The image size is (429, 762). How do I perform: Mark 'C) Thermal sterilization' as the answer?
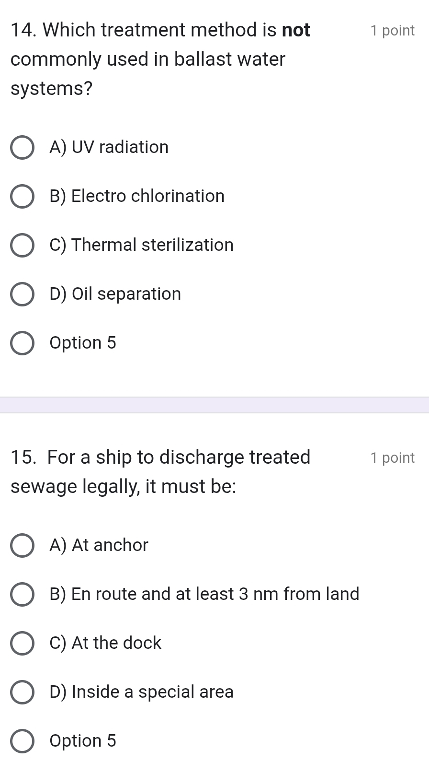coord(22,245)
